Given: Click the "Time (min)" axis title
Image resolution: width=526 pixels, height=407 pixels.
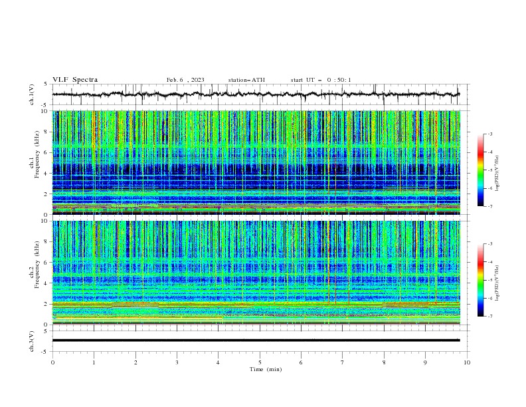Looking at the screenshot, I should 266,369.
